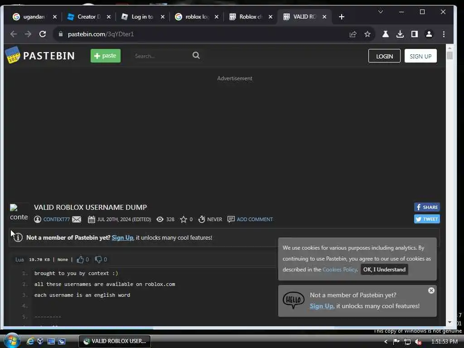Click the network tray icon

click(407, 342)
